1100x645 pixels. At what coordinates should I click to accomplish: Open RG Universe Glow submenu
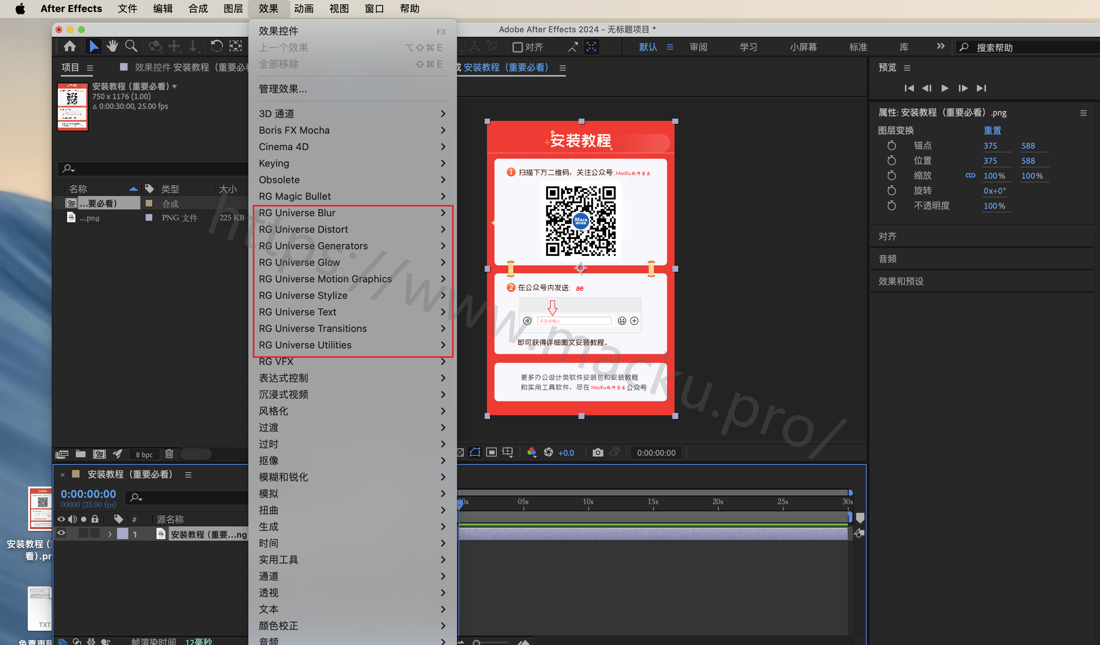pos(352,262)
